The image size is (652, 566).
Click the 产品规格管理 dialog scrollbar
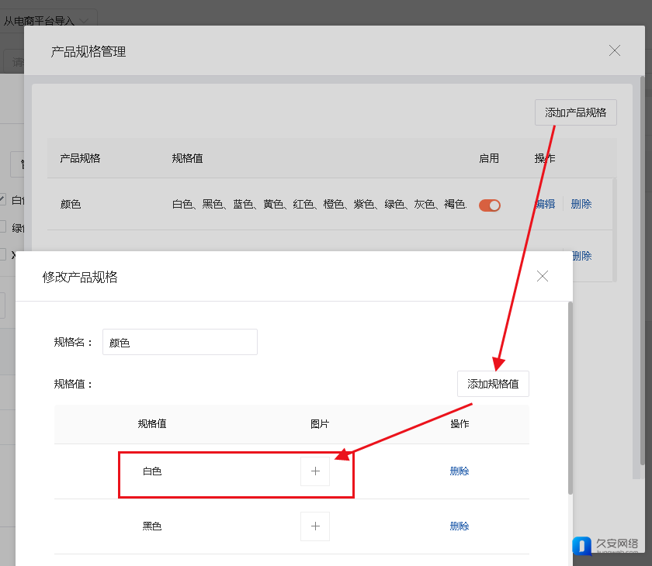click(641, 271)
